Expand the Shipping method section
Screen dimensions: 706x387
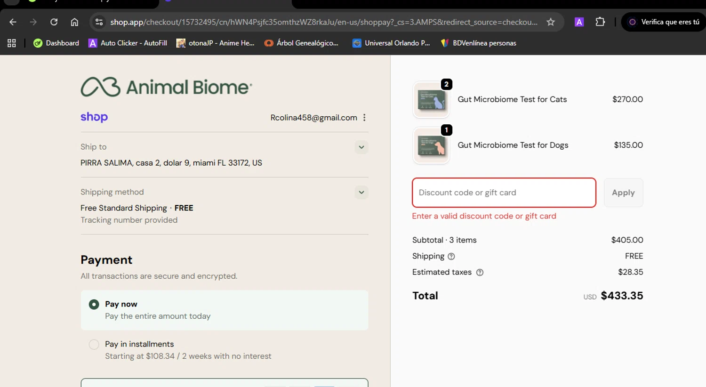361,192
